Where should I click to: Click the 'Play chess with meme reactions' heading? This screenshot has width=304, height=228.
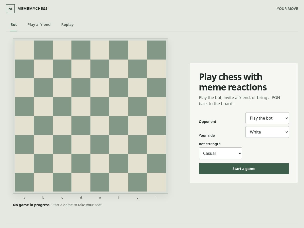click(x=233, y=82)
